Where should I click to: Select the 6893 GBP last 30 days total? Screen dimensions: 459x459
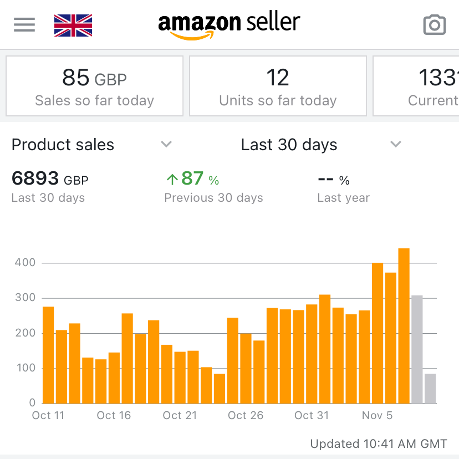coord(50,179)
